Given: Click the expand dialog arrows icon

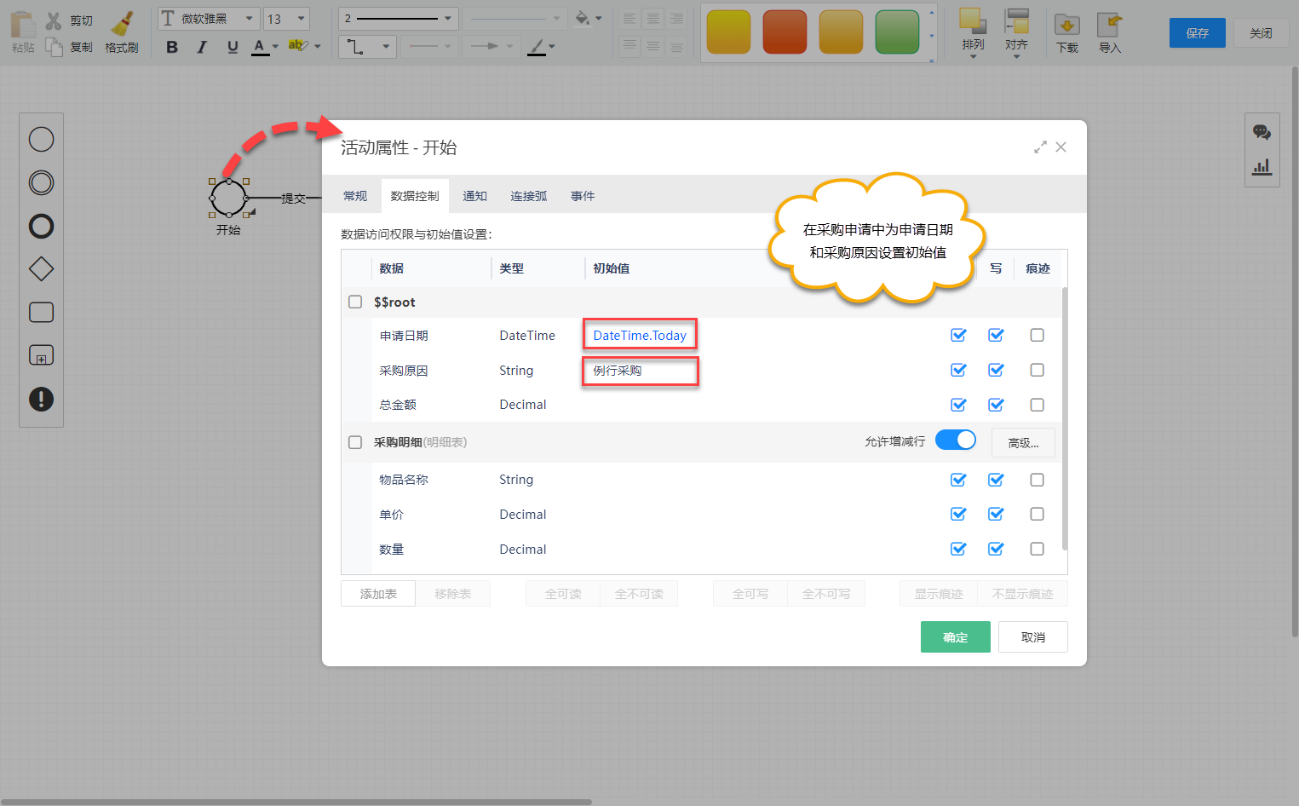Looking at the screenshot, I should (x=1040, y=147).
